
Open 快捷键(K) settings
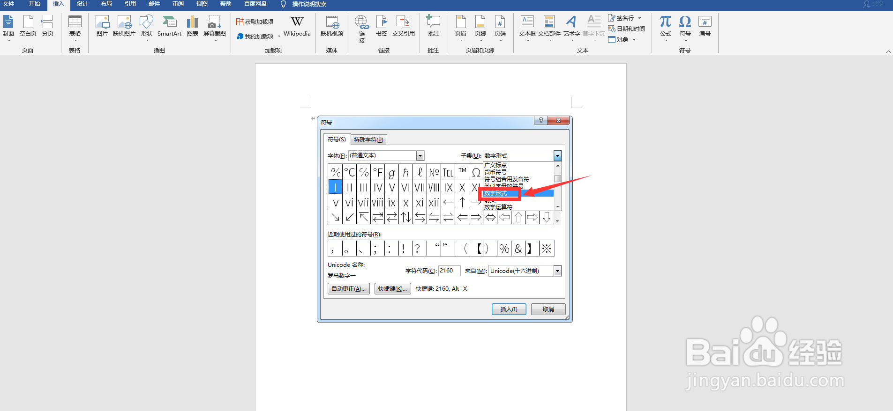click(x=393, y=289)
